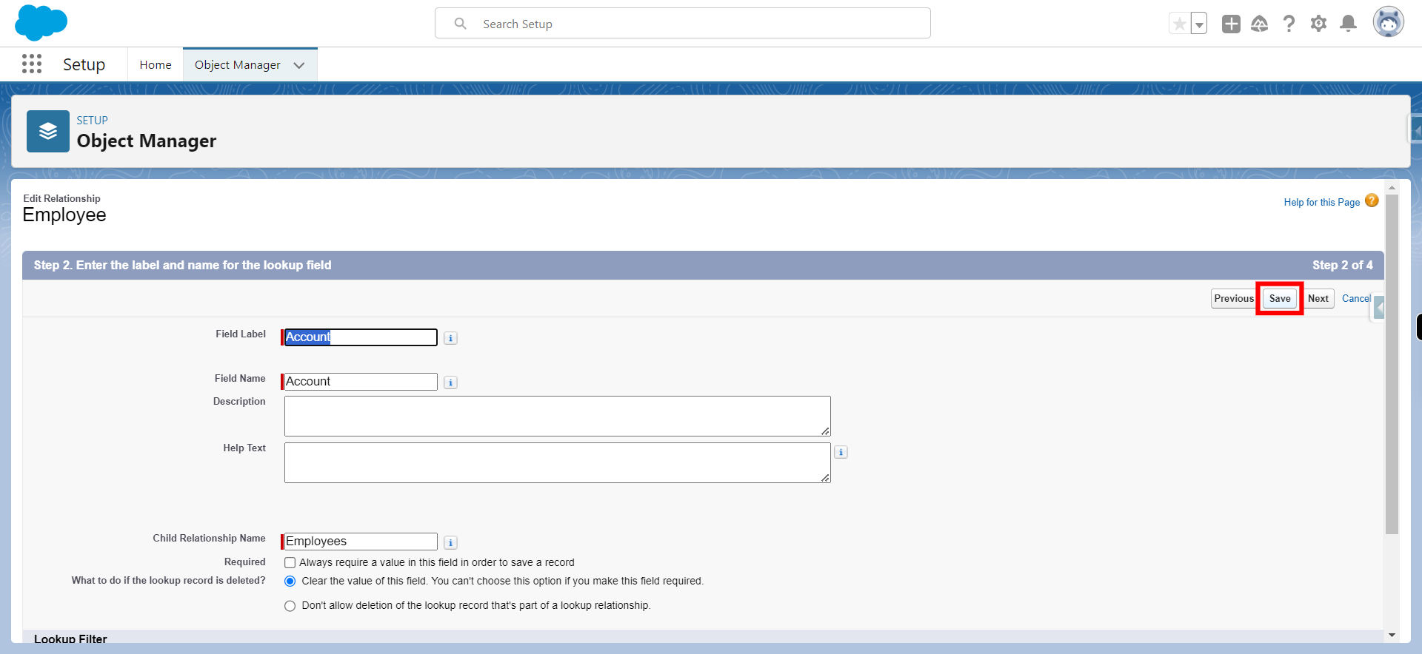Open the notifications bell
This screenshot has height=654, width=1422.
(1348, 24)
